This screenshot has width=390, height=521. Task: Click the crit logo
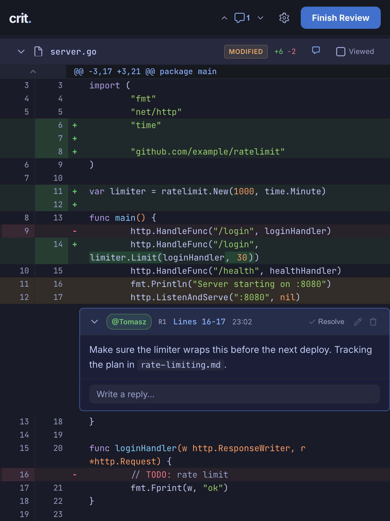pos(20,19)
